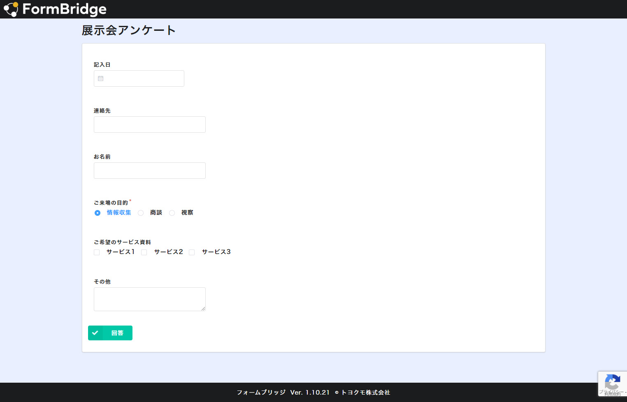Viewport: 627px width, 402px height.
Task: Click the FormBridge logo icon
Action: pos(11,9)
